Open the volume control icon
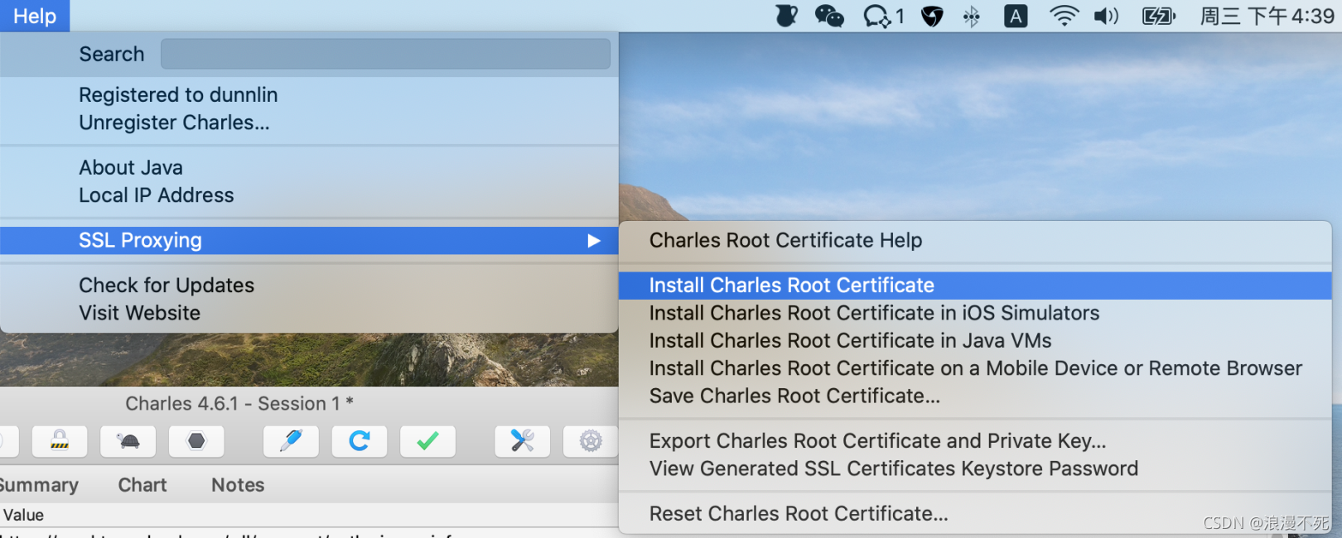Viewport: 1342px width, 538px height. tap(1106, 16)
